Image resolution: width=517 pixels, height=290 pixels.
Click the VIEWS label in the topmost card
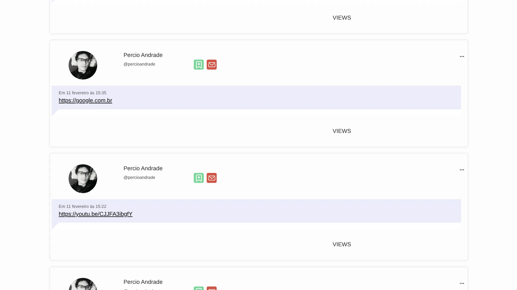coord(342,18)
